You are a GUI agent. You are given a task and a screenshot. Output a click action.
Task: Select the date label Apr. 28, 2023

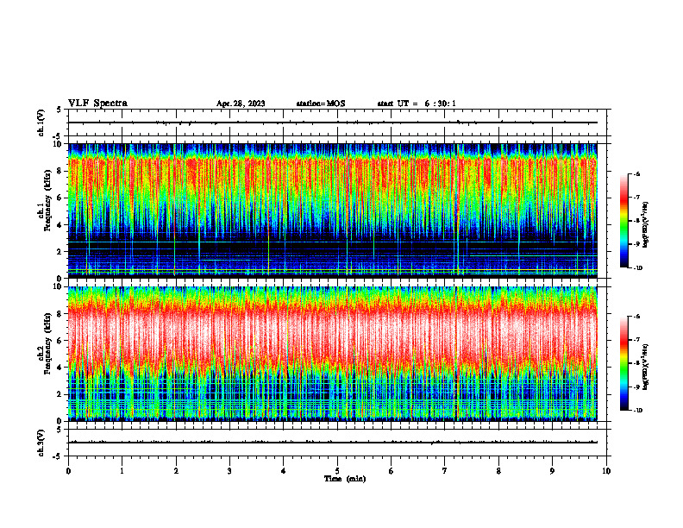tap(241, 104)
